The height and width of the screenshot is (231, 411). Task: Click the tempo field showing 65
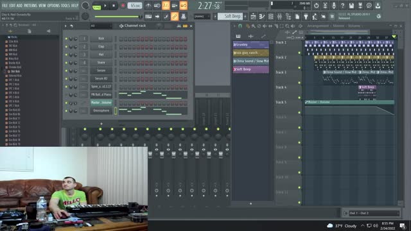(134, 6)
